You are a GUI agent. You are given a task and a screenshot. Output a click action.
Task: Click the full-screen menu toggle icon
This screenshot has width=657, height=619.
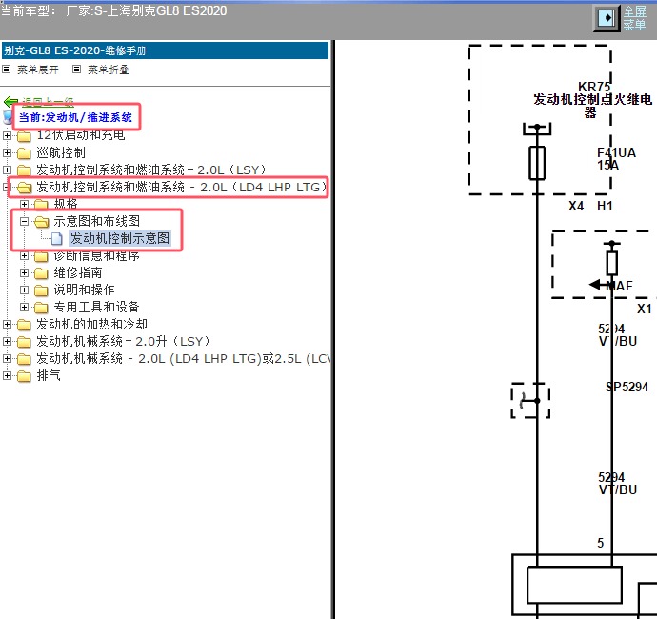[x=605, y=18]
